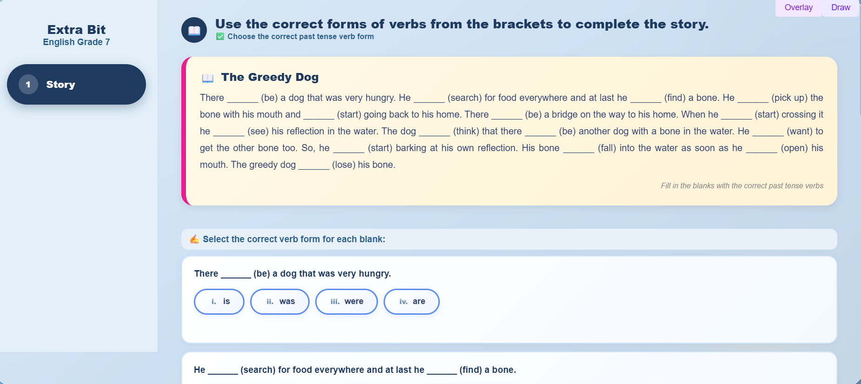Click the blank before (lose) in the story

pyautogui.click(x=314, y=166)
